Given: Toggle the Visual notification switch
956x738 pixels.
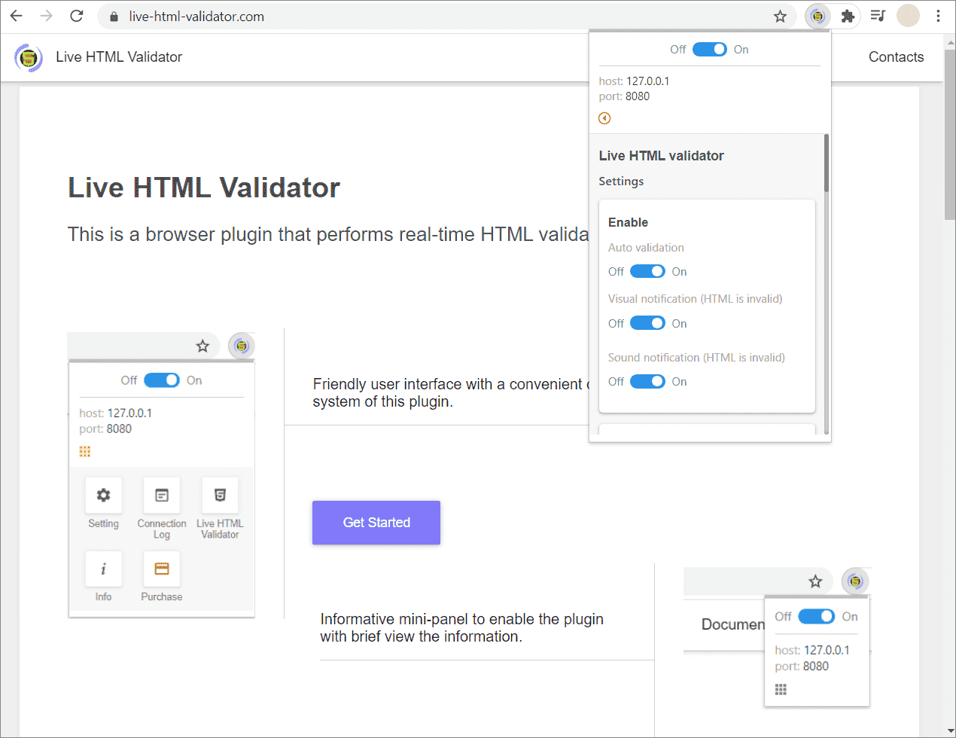Looking at the screenshot, I should (x=647, y=323).
